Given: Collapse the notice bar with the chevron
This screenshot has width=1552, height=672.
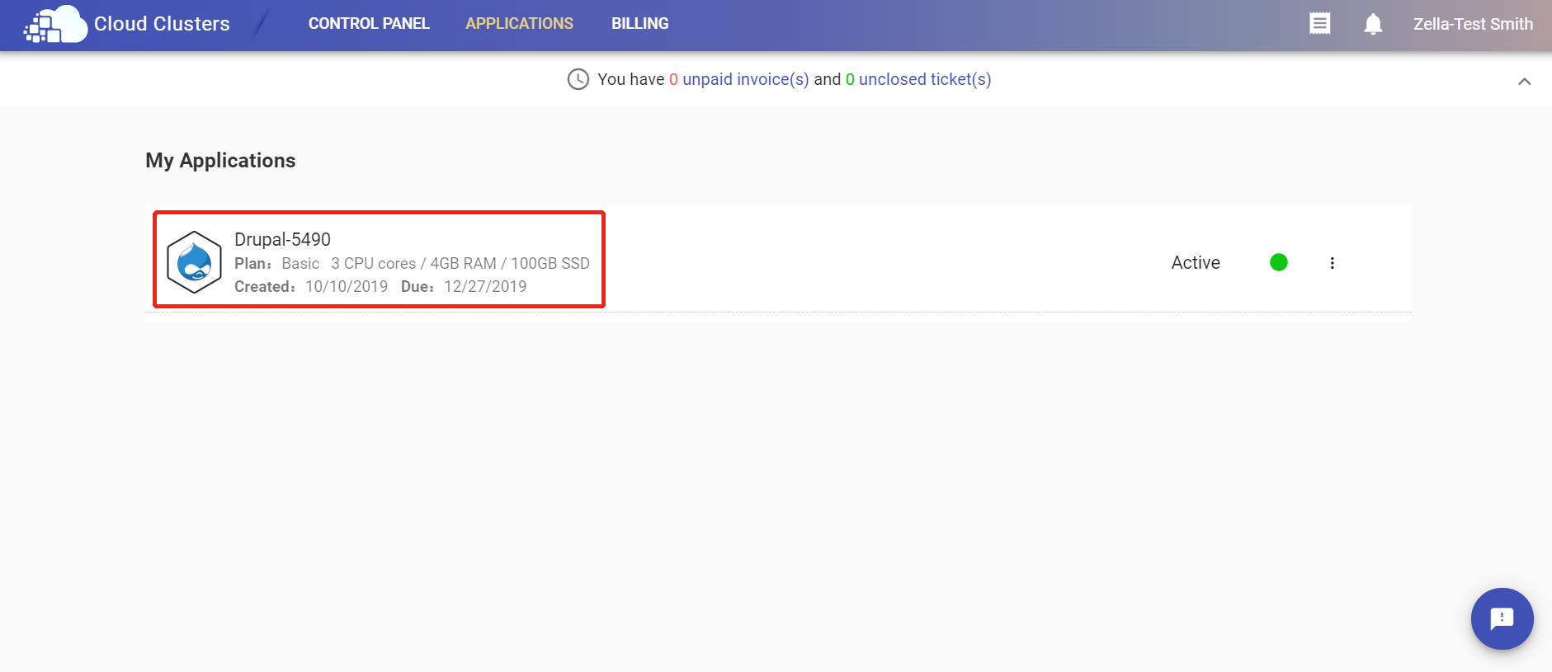Looking at the screenshot, I should click(1525, 81).
